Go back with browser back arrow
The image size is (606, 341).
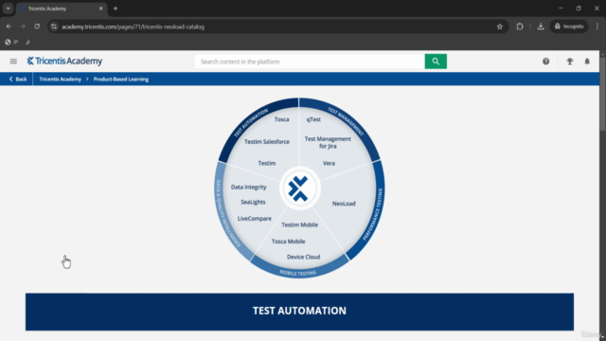pyautogui.click(x=9, y=27)
